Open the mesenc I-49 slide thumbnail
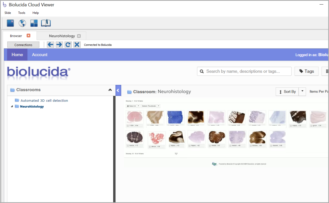Screen dimensions: 329x203 (258, 137)
